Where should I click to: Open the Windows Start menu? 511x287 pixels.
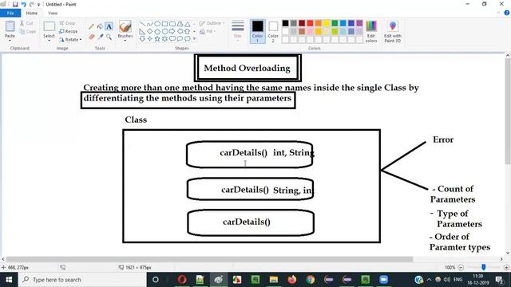tap(9, 280)
